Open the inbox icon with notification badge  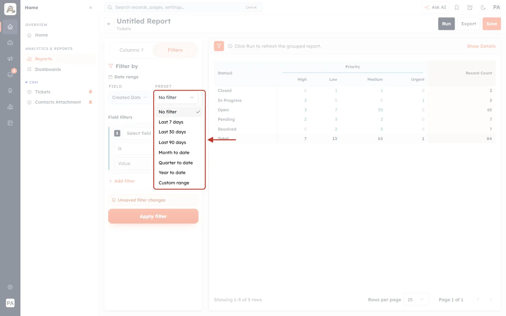[x=10, y=74]
